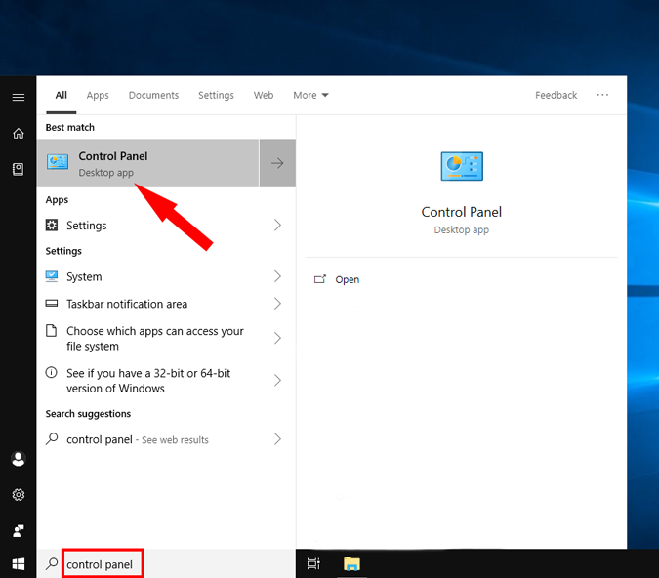The width and height of the screenshot is (659, 578).
Task: Open the More filter dropdown
Action: 310,95
